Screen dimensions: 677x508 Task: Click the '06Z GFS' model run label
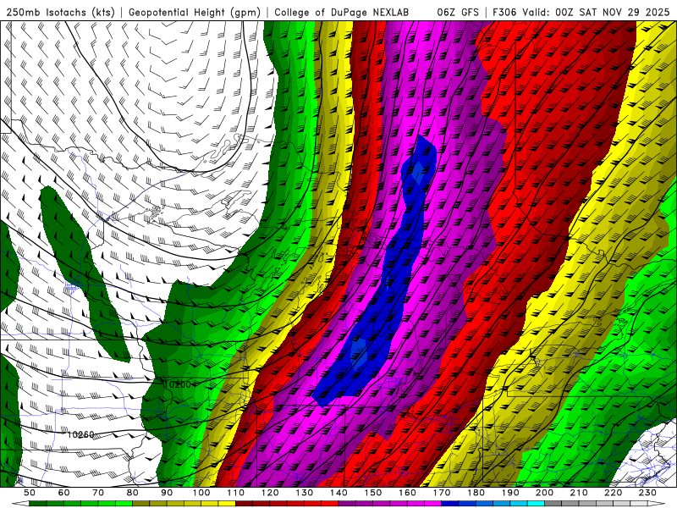point(458,13)
